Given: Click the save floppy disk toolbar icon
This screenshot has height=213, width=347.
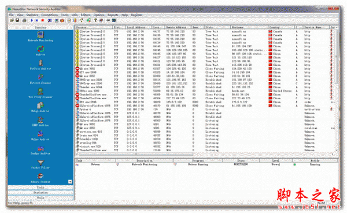Looking at the screenshot, I should click(17, 20).
